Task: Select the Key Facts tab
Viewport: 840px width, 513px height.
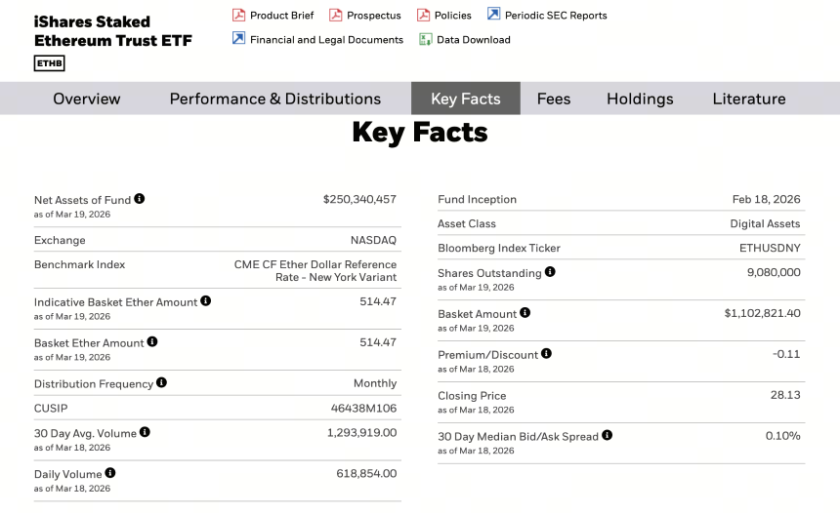Action: (x=466, y=99)
